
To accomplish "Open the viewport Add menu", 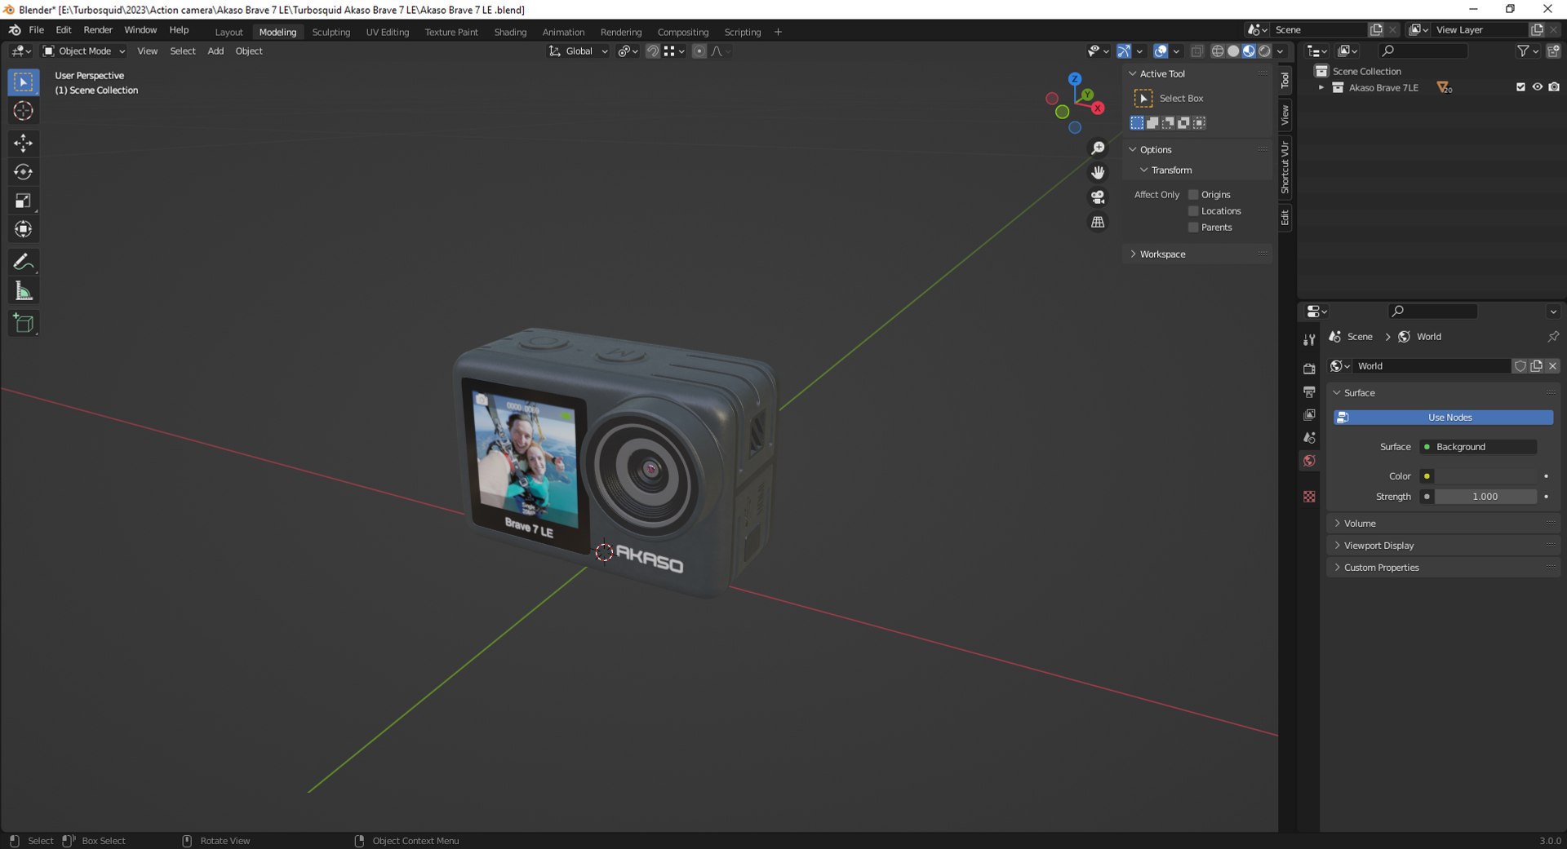I will [215, 51].
